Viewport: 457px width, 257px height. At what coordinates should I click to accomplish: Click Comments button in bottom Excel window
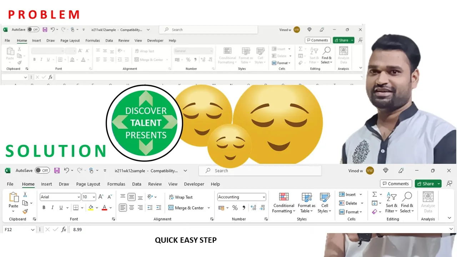tap(396, 183)
